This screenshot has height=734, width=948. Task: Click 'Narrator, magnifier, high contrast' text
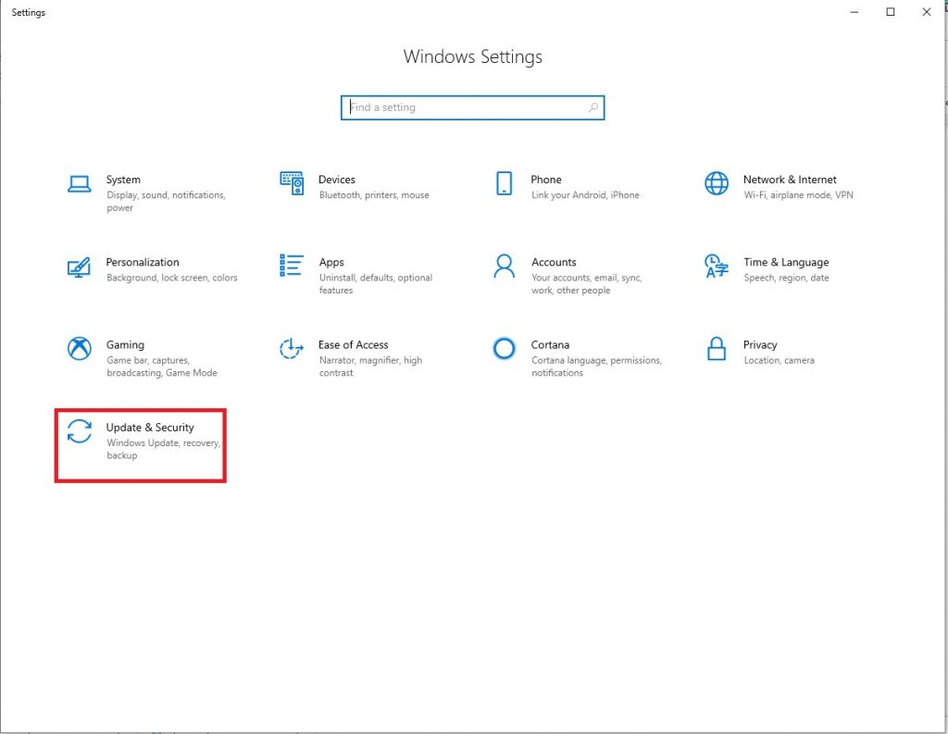tap(370, 367)
